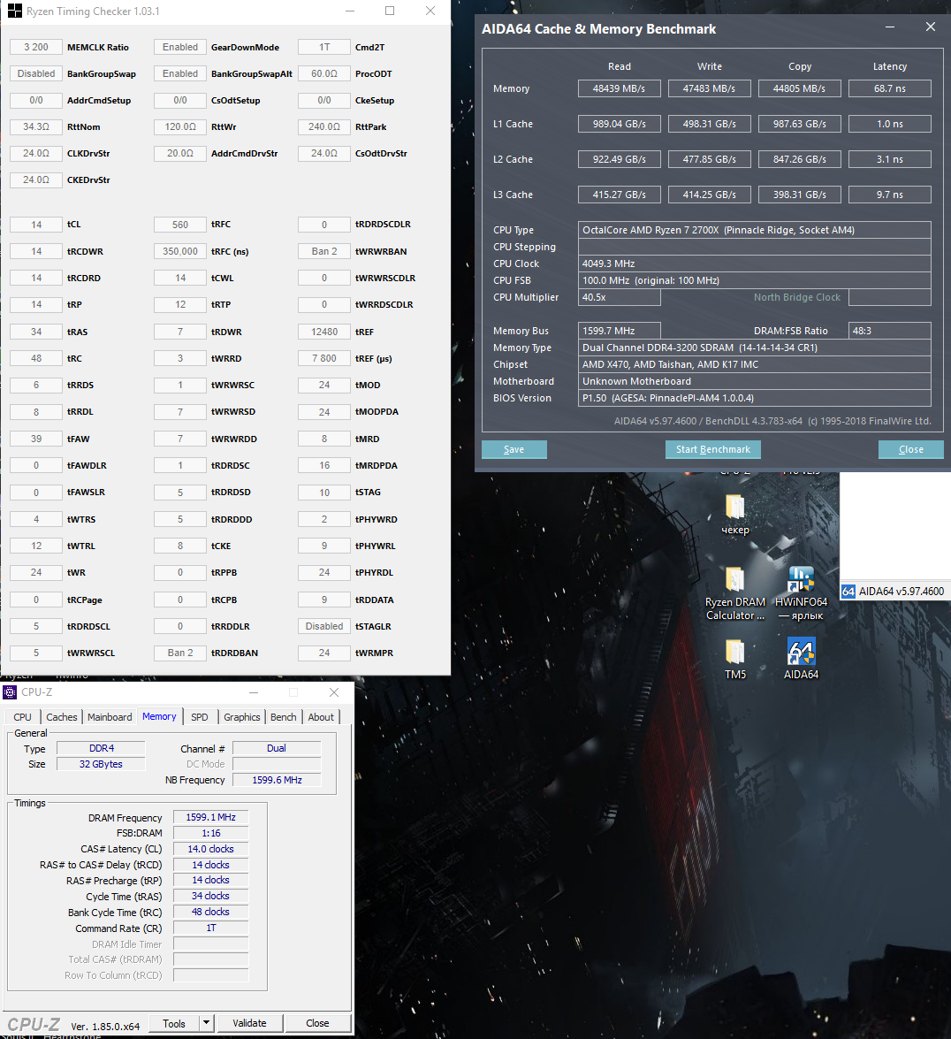This screenshot has width=951, height=1039.
Task: Click the Tools button in CPU-Z
Action: (x=174, y=1023)
